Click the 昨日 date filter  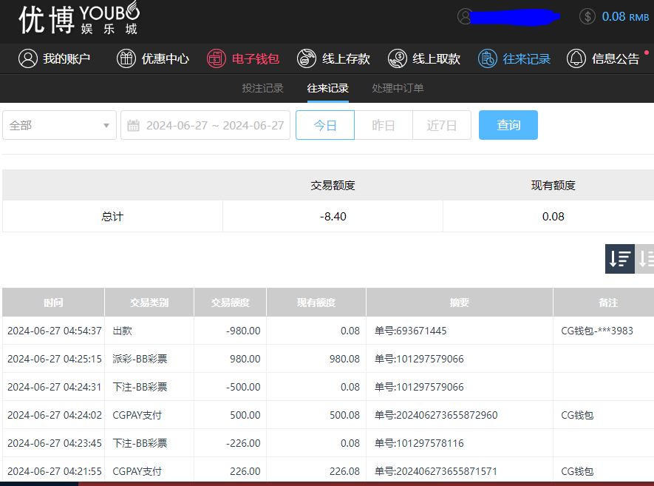click(x=383, y=125)
